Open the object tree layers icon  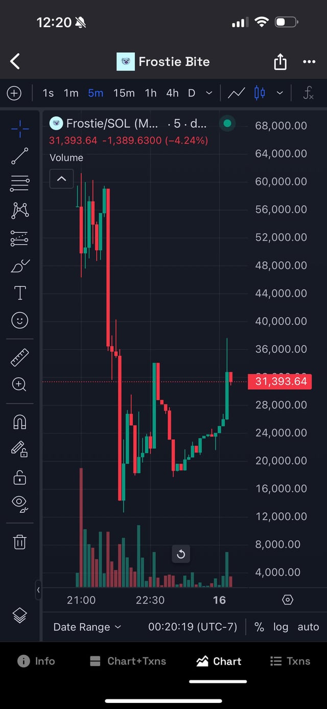click(19, 615)
